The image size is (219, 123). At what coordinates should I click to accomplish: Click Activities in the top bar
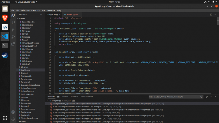coord(6,2)
